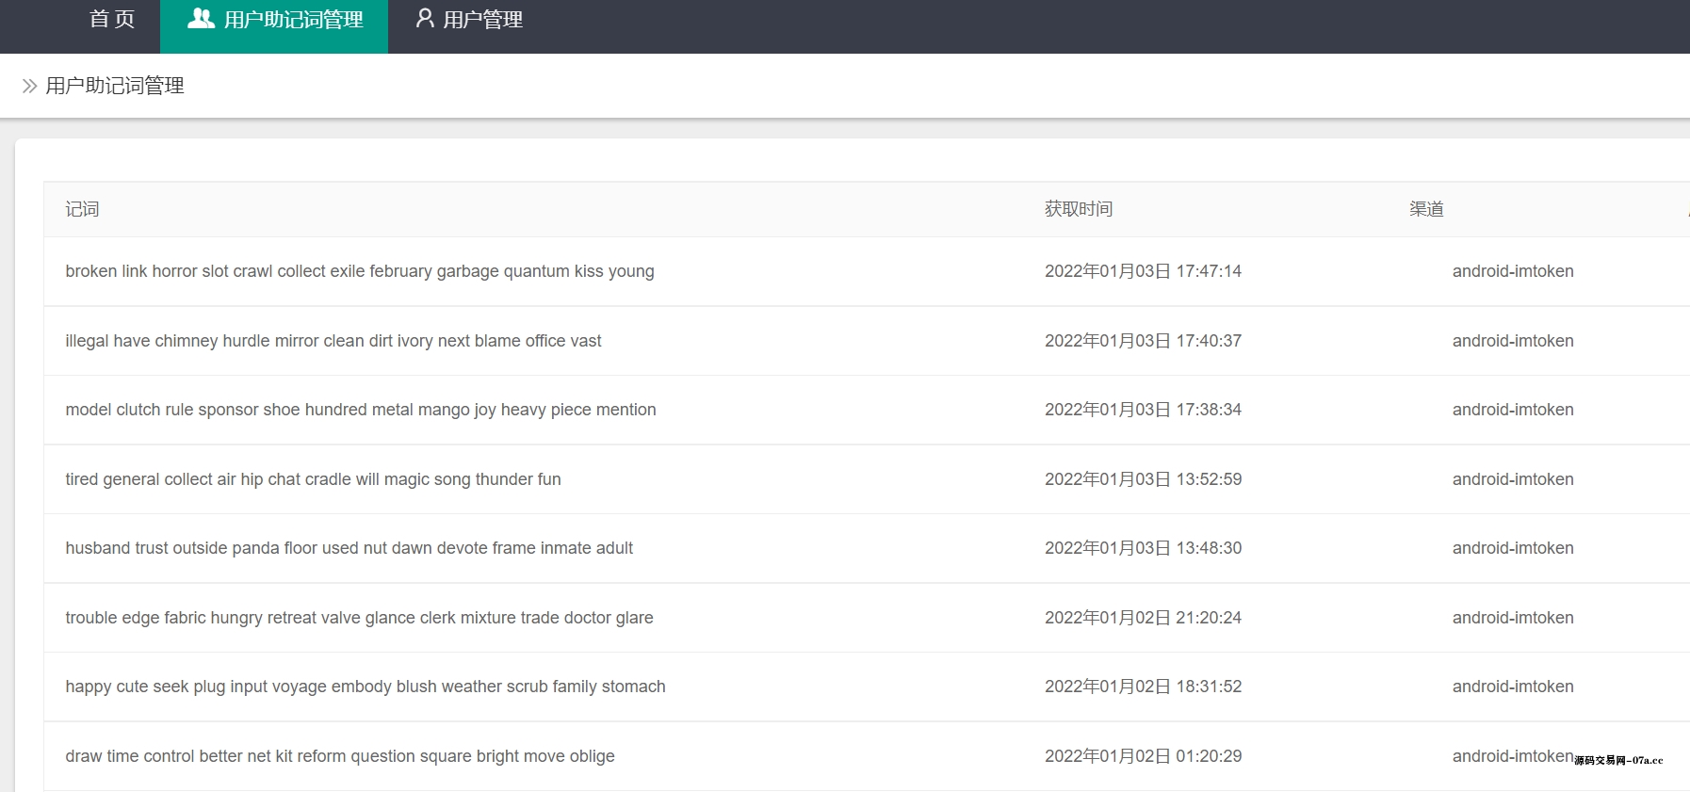Click the 渠道 column header
This screenshot has width=1690, height=792.
click(1426, 209)
